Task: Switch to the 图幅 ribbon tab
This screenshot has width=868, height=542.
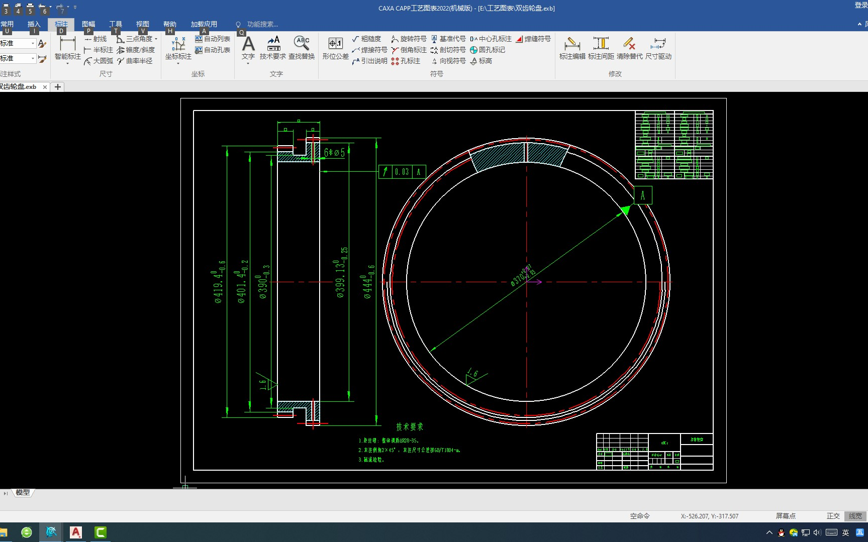Action: point(88,24)
